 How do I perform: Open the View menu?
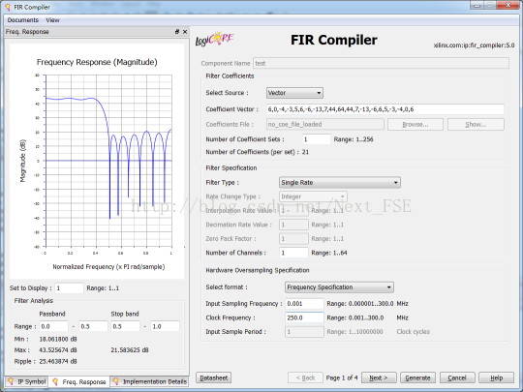[x=52, y=20]
